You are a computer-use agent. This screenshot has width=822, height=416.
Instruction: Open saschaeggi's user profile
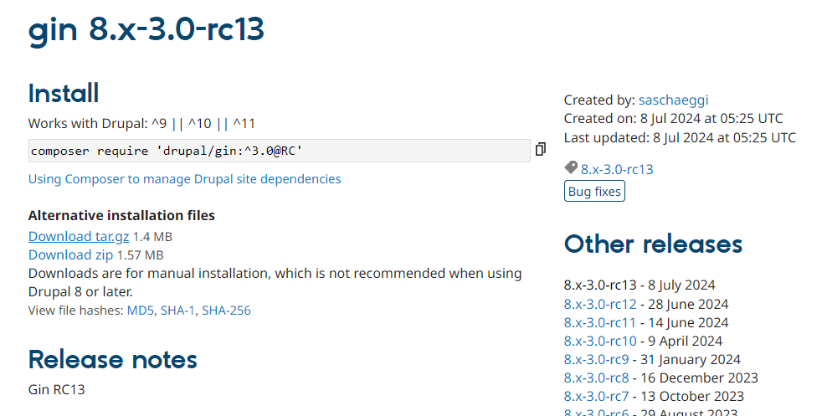click(673, 100)
